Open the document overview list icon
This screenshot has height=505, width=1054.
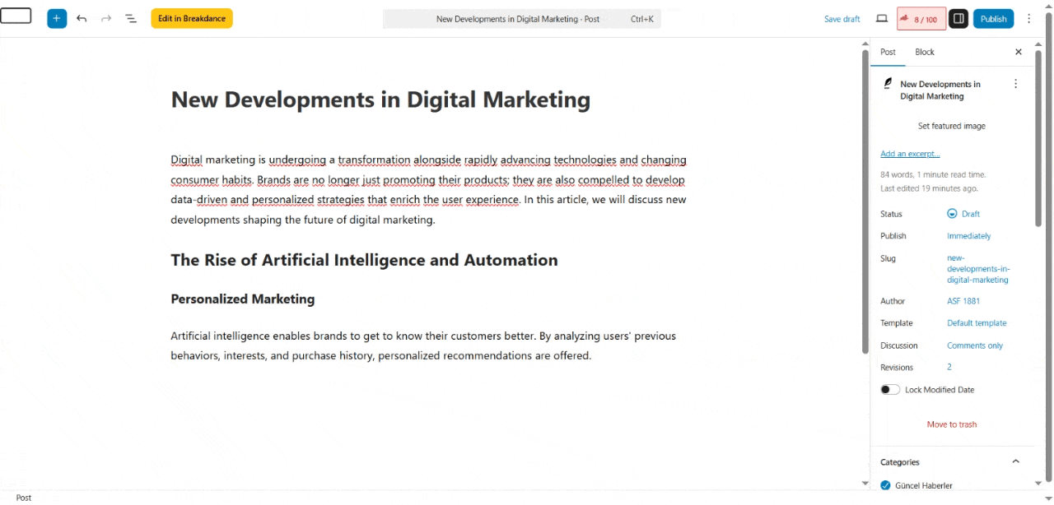pos(131,18)
